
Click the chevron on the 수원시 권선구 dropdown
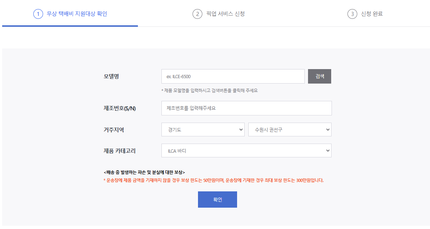pyautogui.click(x=327, y=130)
